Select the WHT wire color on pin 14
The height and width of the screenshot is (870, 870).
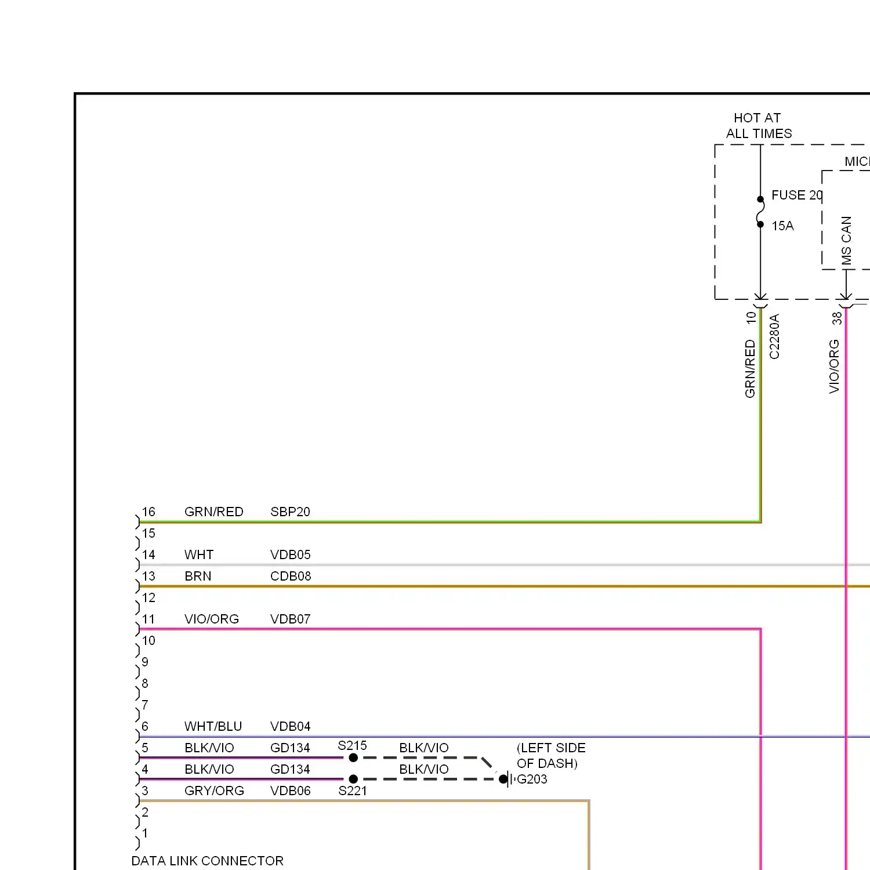click(199, 555)
